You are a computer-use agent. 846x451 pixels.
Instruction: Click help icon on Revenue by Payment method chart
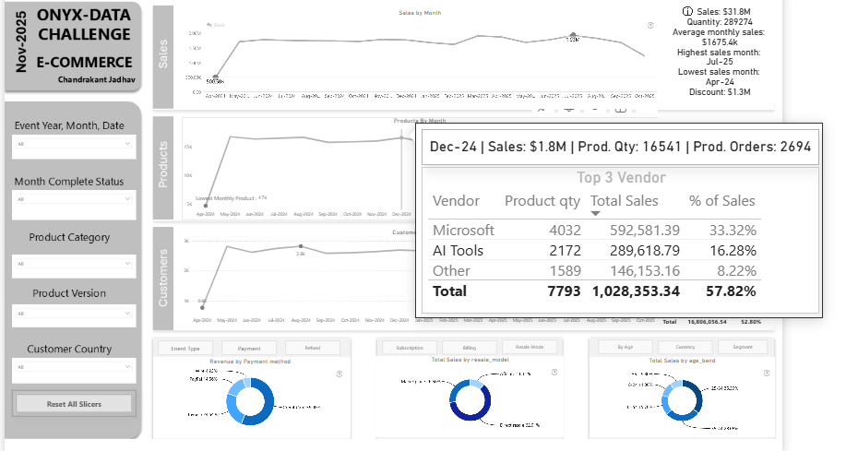point(340,374)
